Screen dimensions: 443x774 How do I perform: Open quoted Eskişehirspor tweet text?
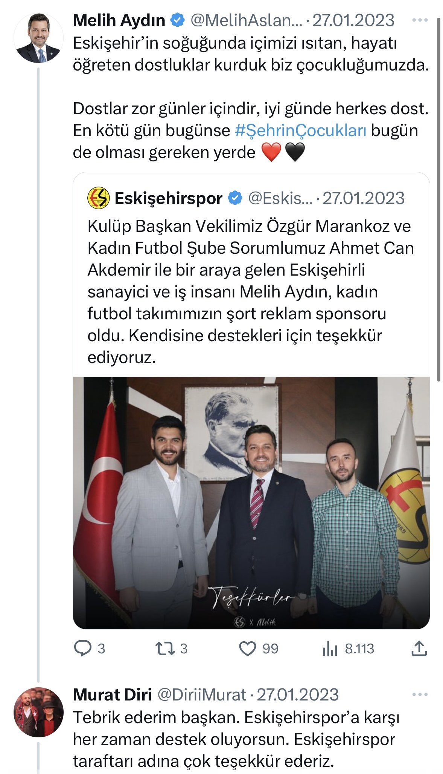(251, 291)
